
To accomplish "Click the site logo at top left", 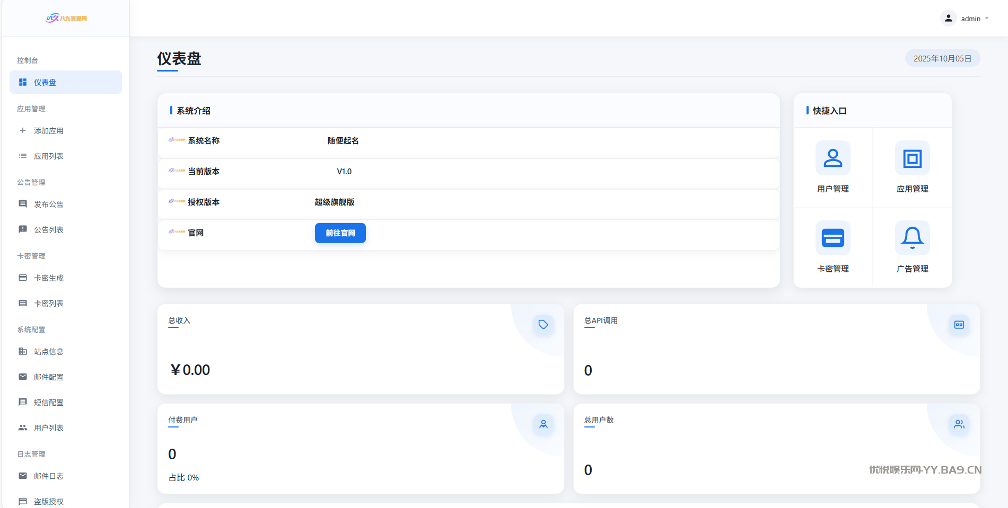I will point(66,18).
